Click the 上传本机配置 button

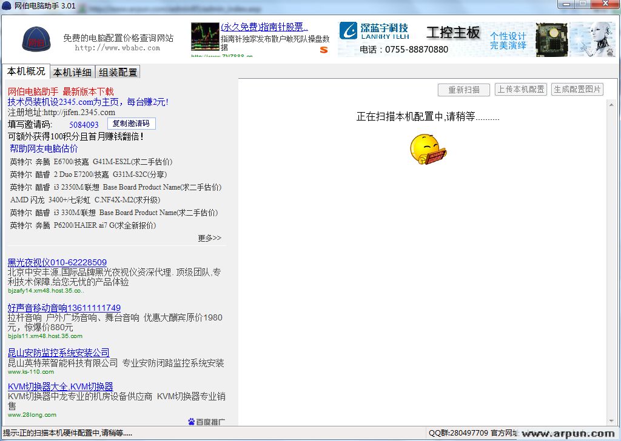point(521,90)
